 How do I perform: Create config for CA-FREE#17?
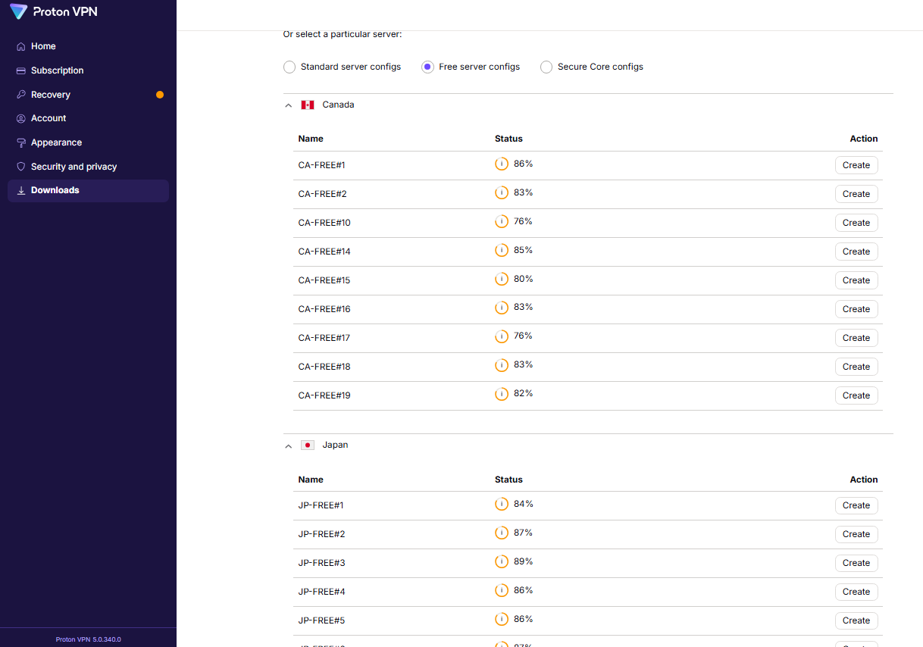856,338
